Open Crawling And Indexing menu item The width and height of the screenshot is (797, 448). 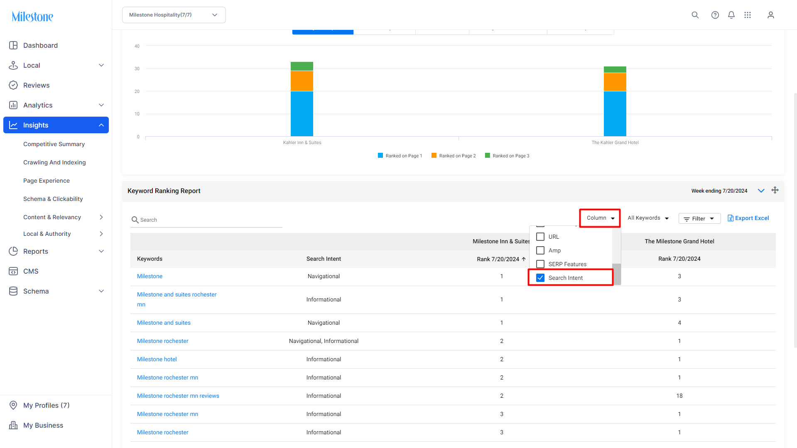(x=54, y=162)
